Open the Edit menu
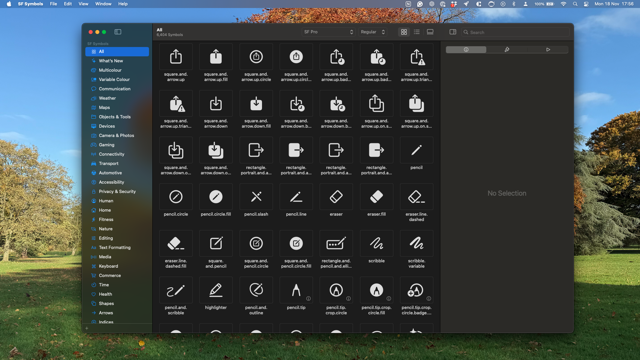This screenshot has height=360, width=640. point(68,4)
